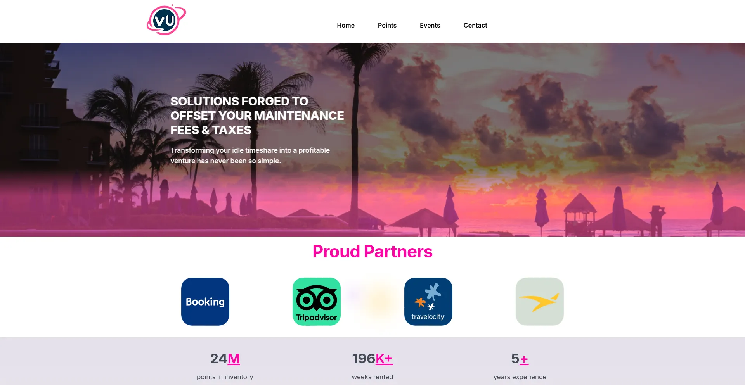Click the Proud Partners heading

coord(372,252)
